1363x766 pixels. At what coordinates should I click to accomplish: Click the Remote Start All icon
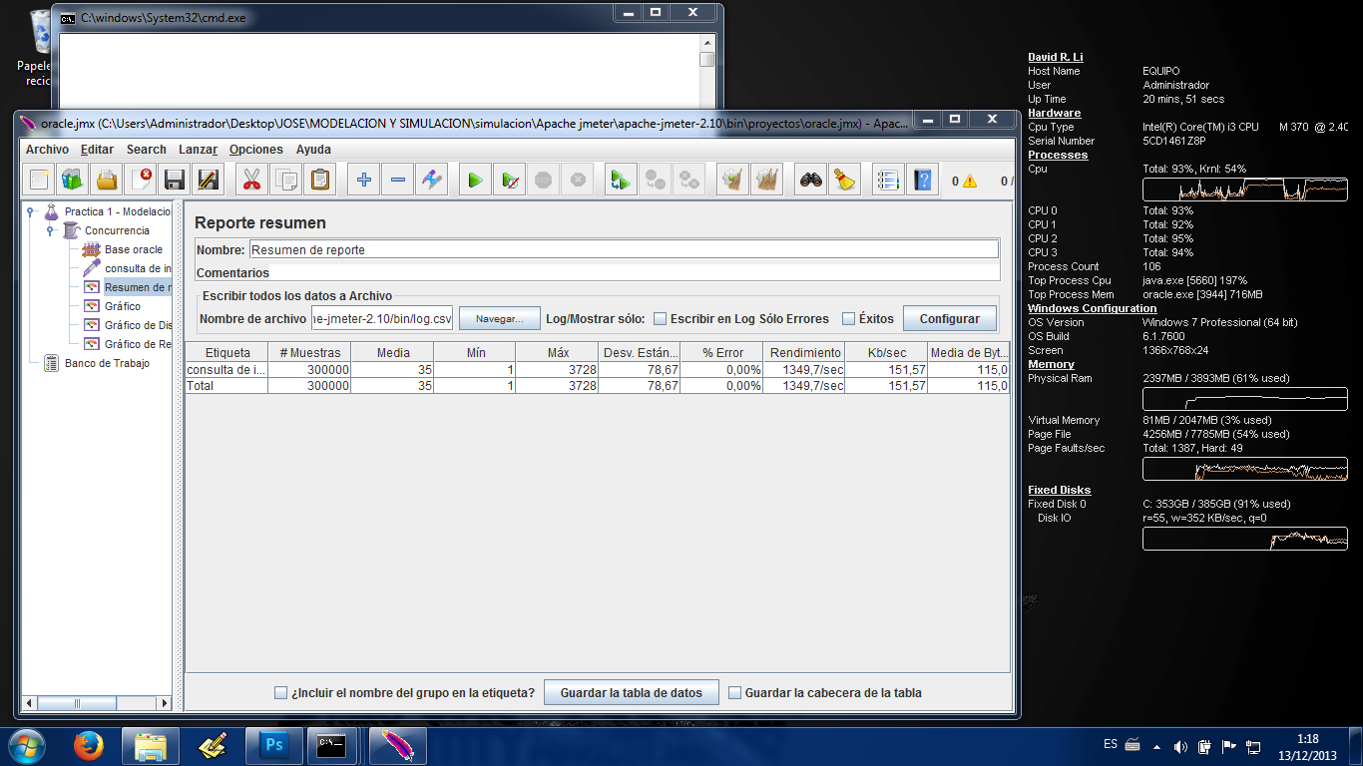621,180
